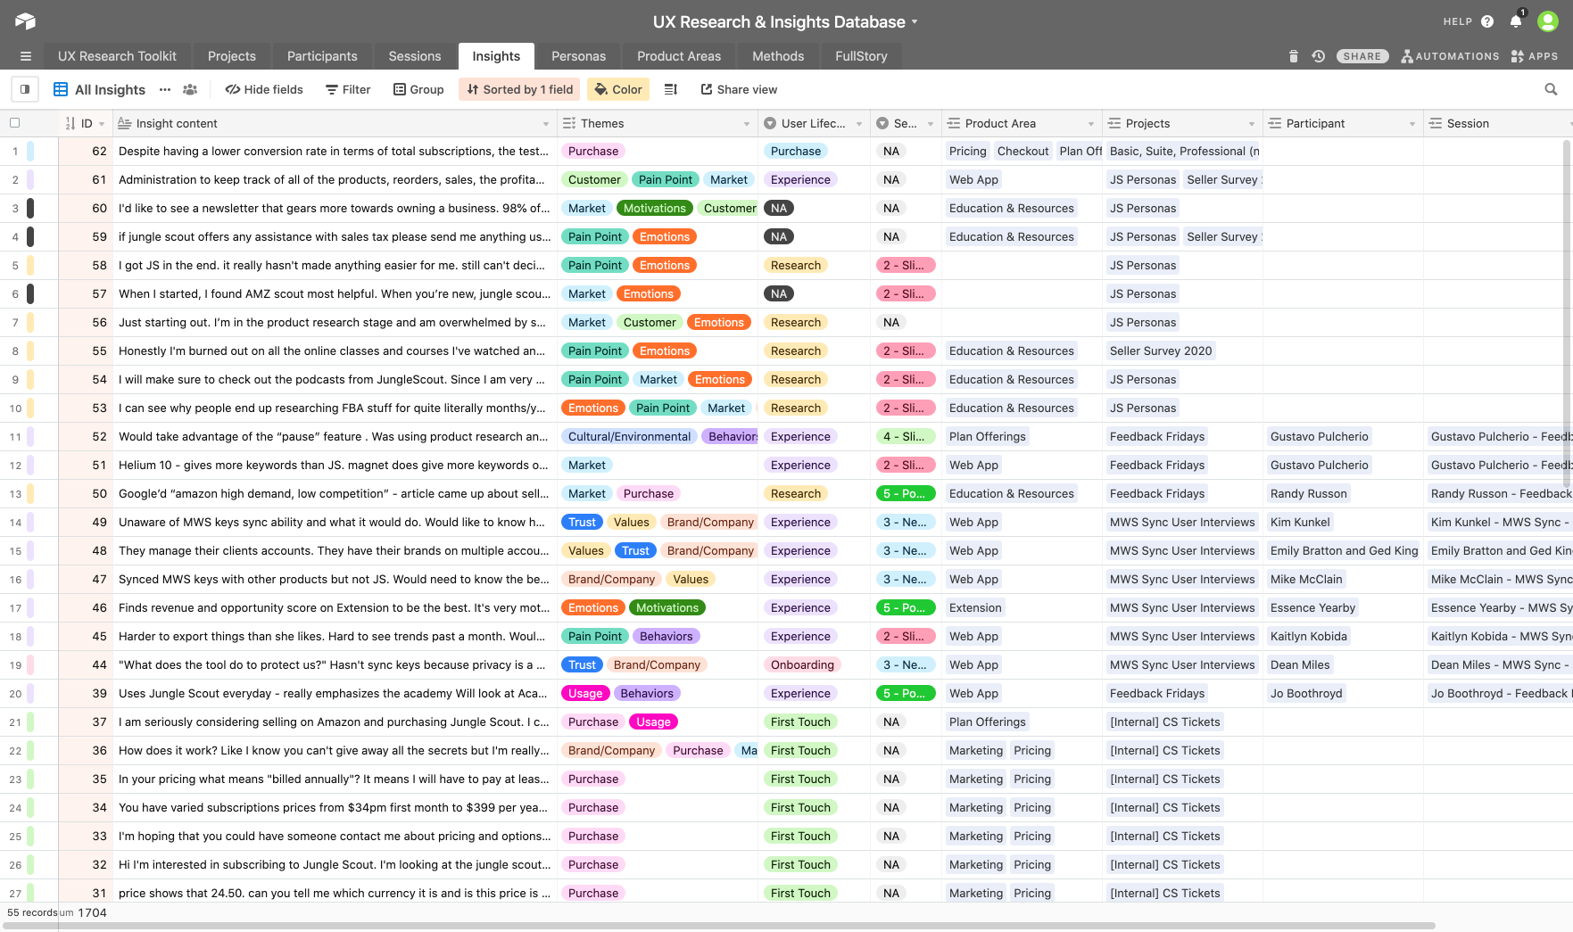Open Projects column dropdown arrow
Viewport: 1573px width, 932px height.
point(1252,124)
